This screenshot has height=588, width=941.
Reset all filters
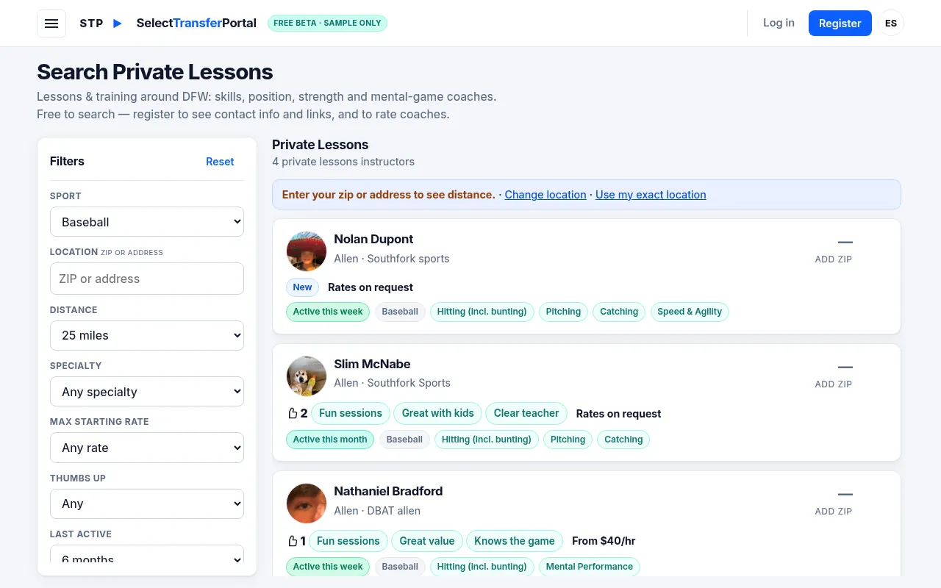click(x=220, y=162)
